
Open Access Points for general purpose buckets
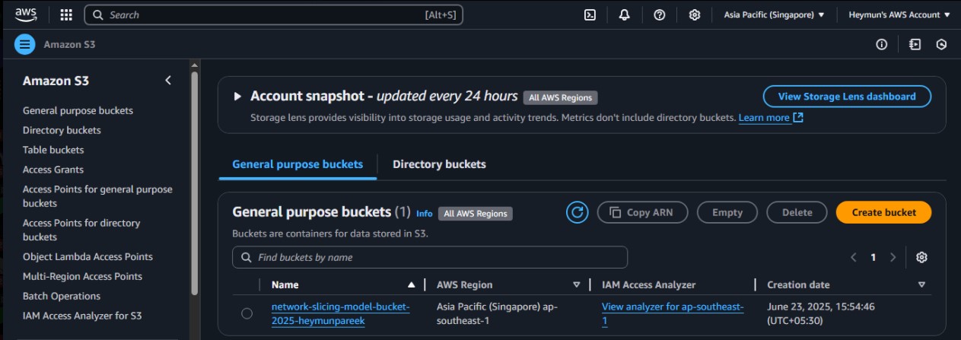[97, 196]
